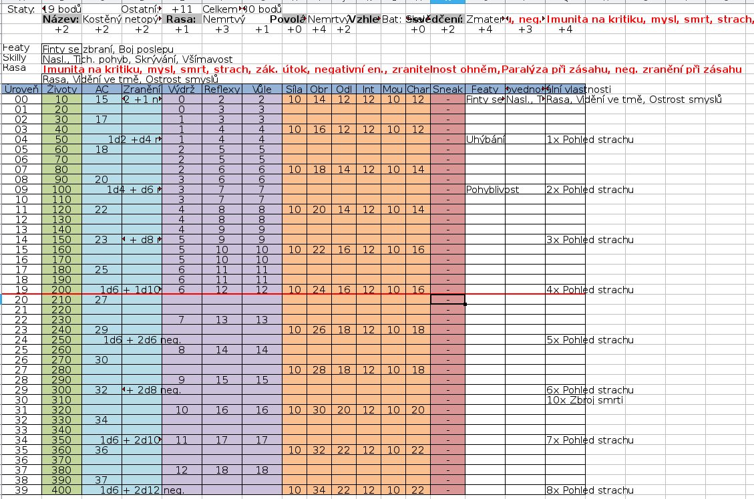Select the Název label cell
Image resolution: width=754 pixels, height=499 pixels.
61,19
